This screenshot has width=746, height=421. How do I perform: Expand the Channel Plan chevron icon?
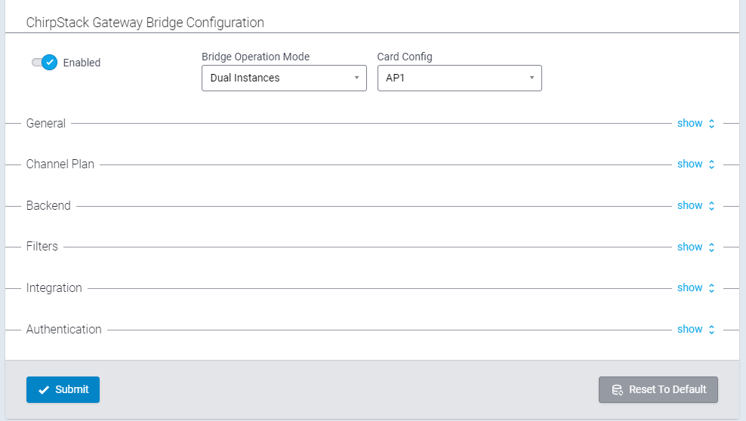tap(712, 164)
